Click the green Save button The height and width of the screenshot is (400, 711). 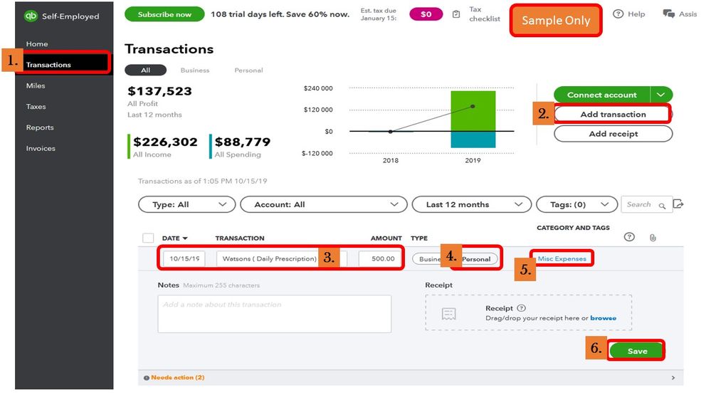tap(637, 351)
